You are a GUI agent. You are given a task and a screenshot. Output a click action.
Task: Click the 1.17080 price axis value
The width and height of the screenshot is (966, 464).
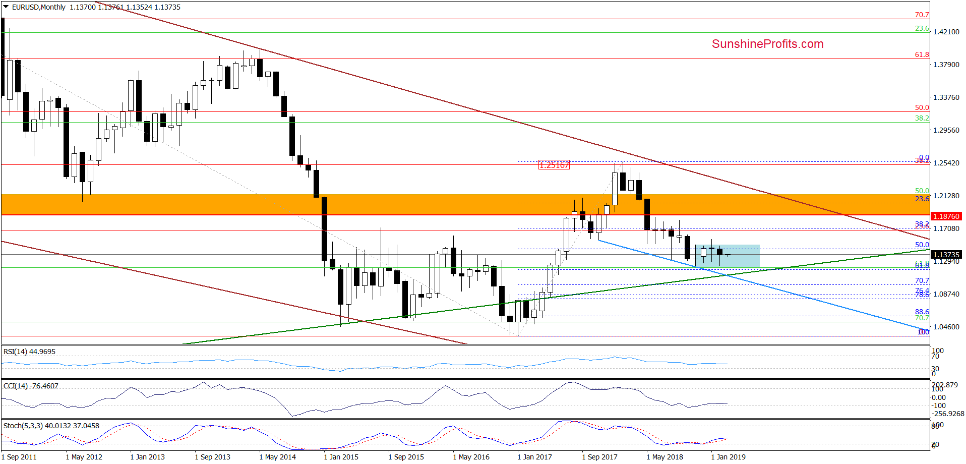(x=946, y=228)
